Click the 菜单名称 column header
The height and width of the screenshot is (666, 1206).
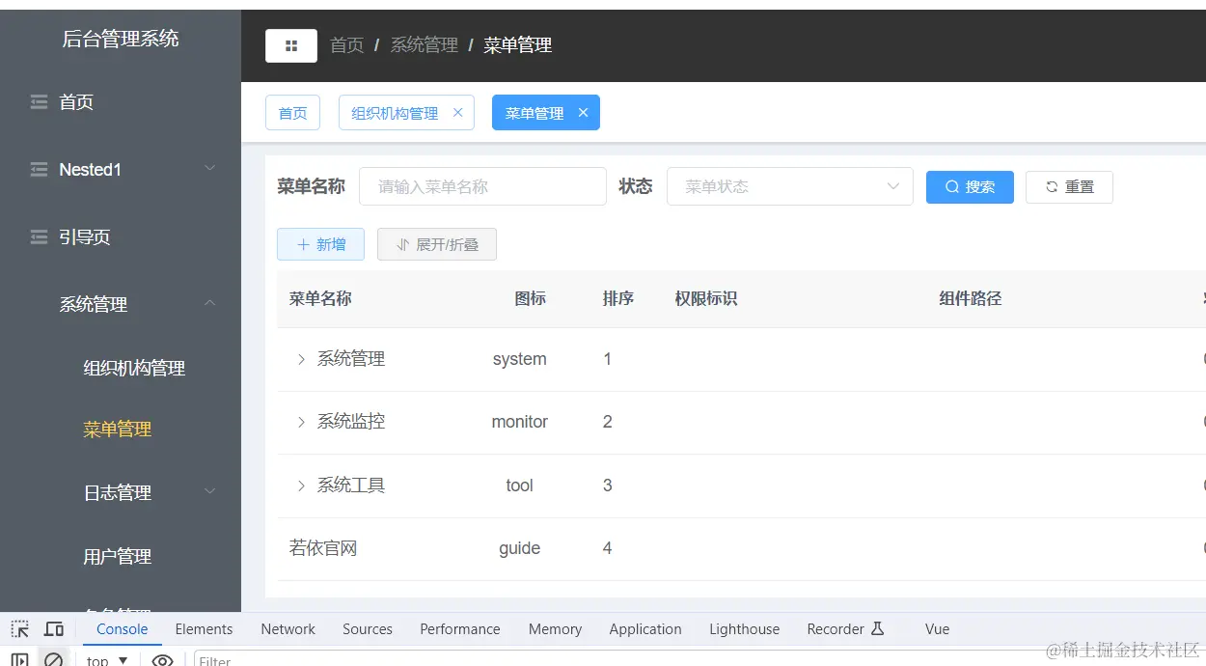(x=320, y=299)
